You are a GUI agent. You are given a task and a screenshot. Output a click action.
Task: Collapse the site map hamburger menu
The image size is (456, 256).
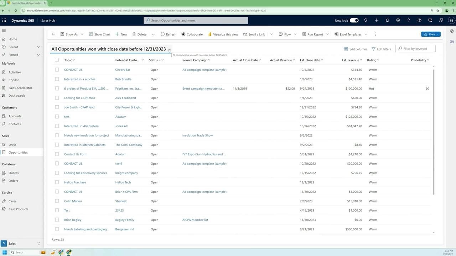(4, 31)
